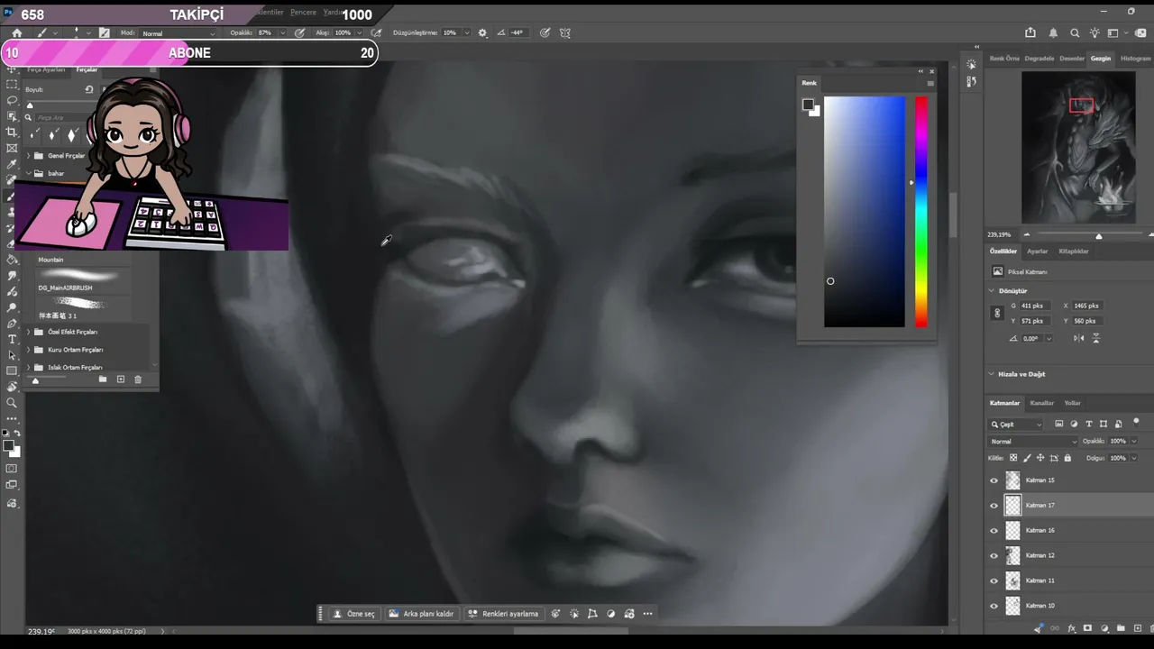Toggle link width and height constraint
This screenshot has height=649, width=1154.
(x=997, y=314)
